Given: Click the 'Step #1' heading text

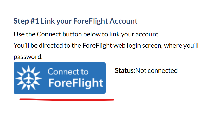Looking at the screenshot, I should 26,21.
